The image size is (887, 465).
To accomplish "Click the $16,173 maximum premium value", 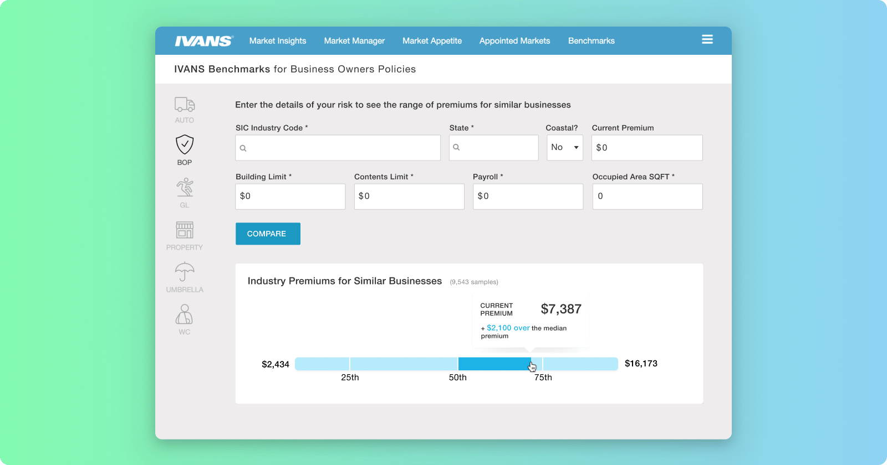I will 641,364.
